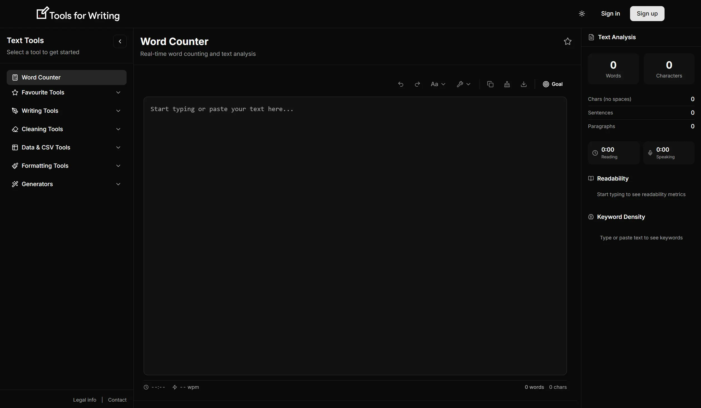
Task: Click the Sentences row label
Action: point(600,113)
